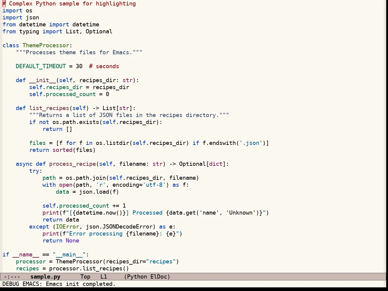Click the echo area message 'Emacs init completed.'
Viewport: 388px width, 291px height.
click(81, 284)
